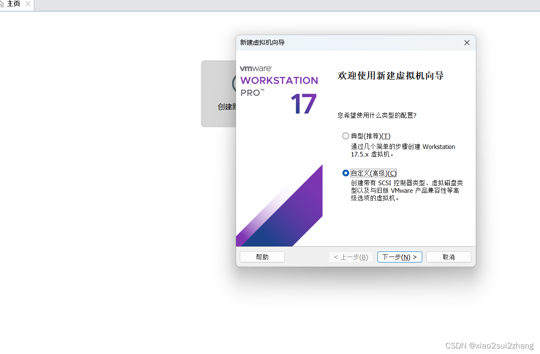Click the 取消 button in the wizard
The width and height of the screenshot is (540, 354).
click(448, 257)
